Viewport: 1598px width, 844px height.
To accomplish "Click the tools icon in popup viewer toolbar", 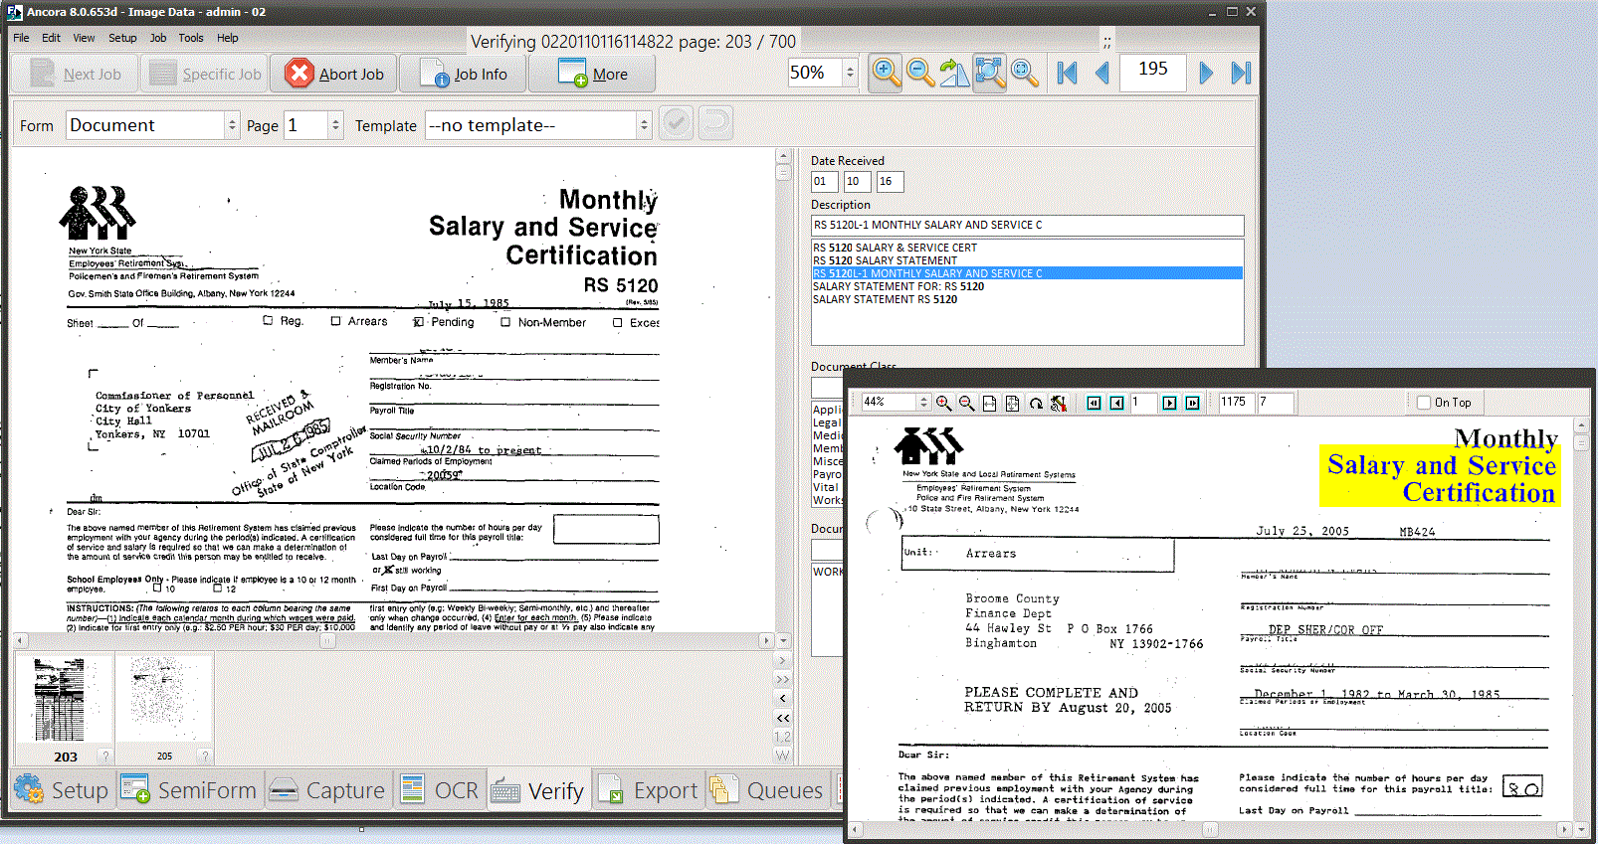I will [x=1059, y=403].
